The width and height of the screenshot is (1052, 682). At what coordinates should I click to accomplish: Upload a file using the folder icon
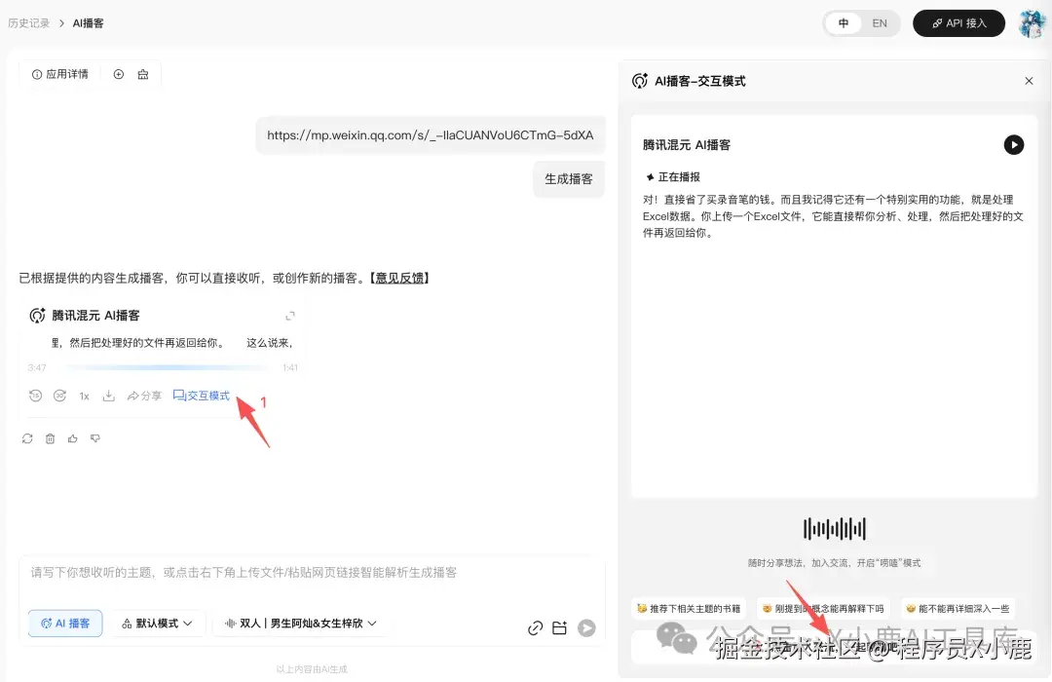click(x=560, y=628)
